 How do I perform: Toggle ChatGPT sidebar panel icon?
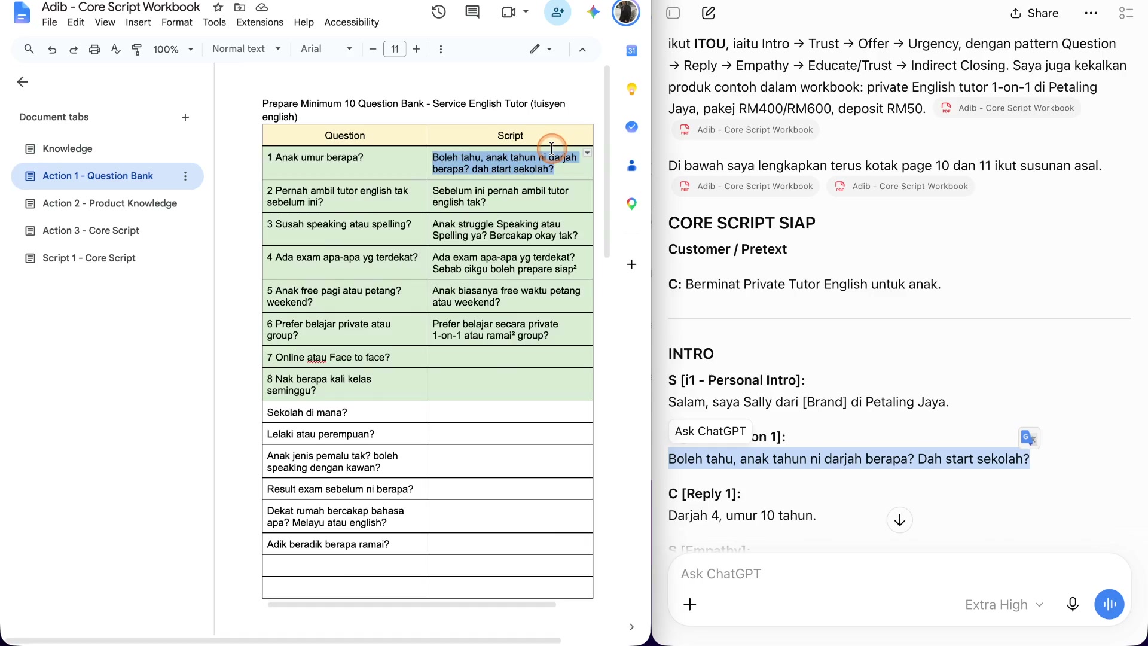pyautogui.click(x=673, y=13)
